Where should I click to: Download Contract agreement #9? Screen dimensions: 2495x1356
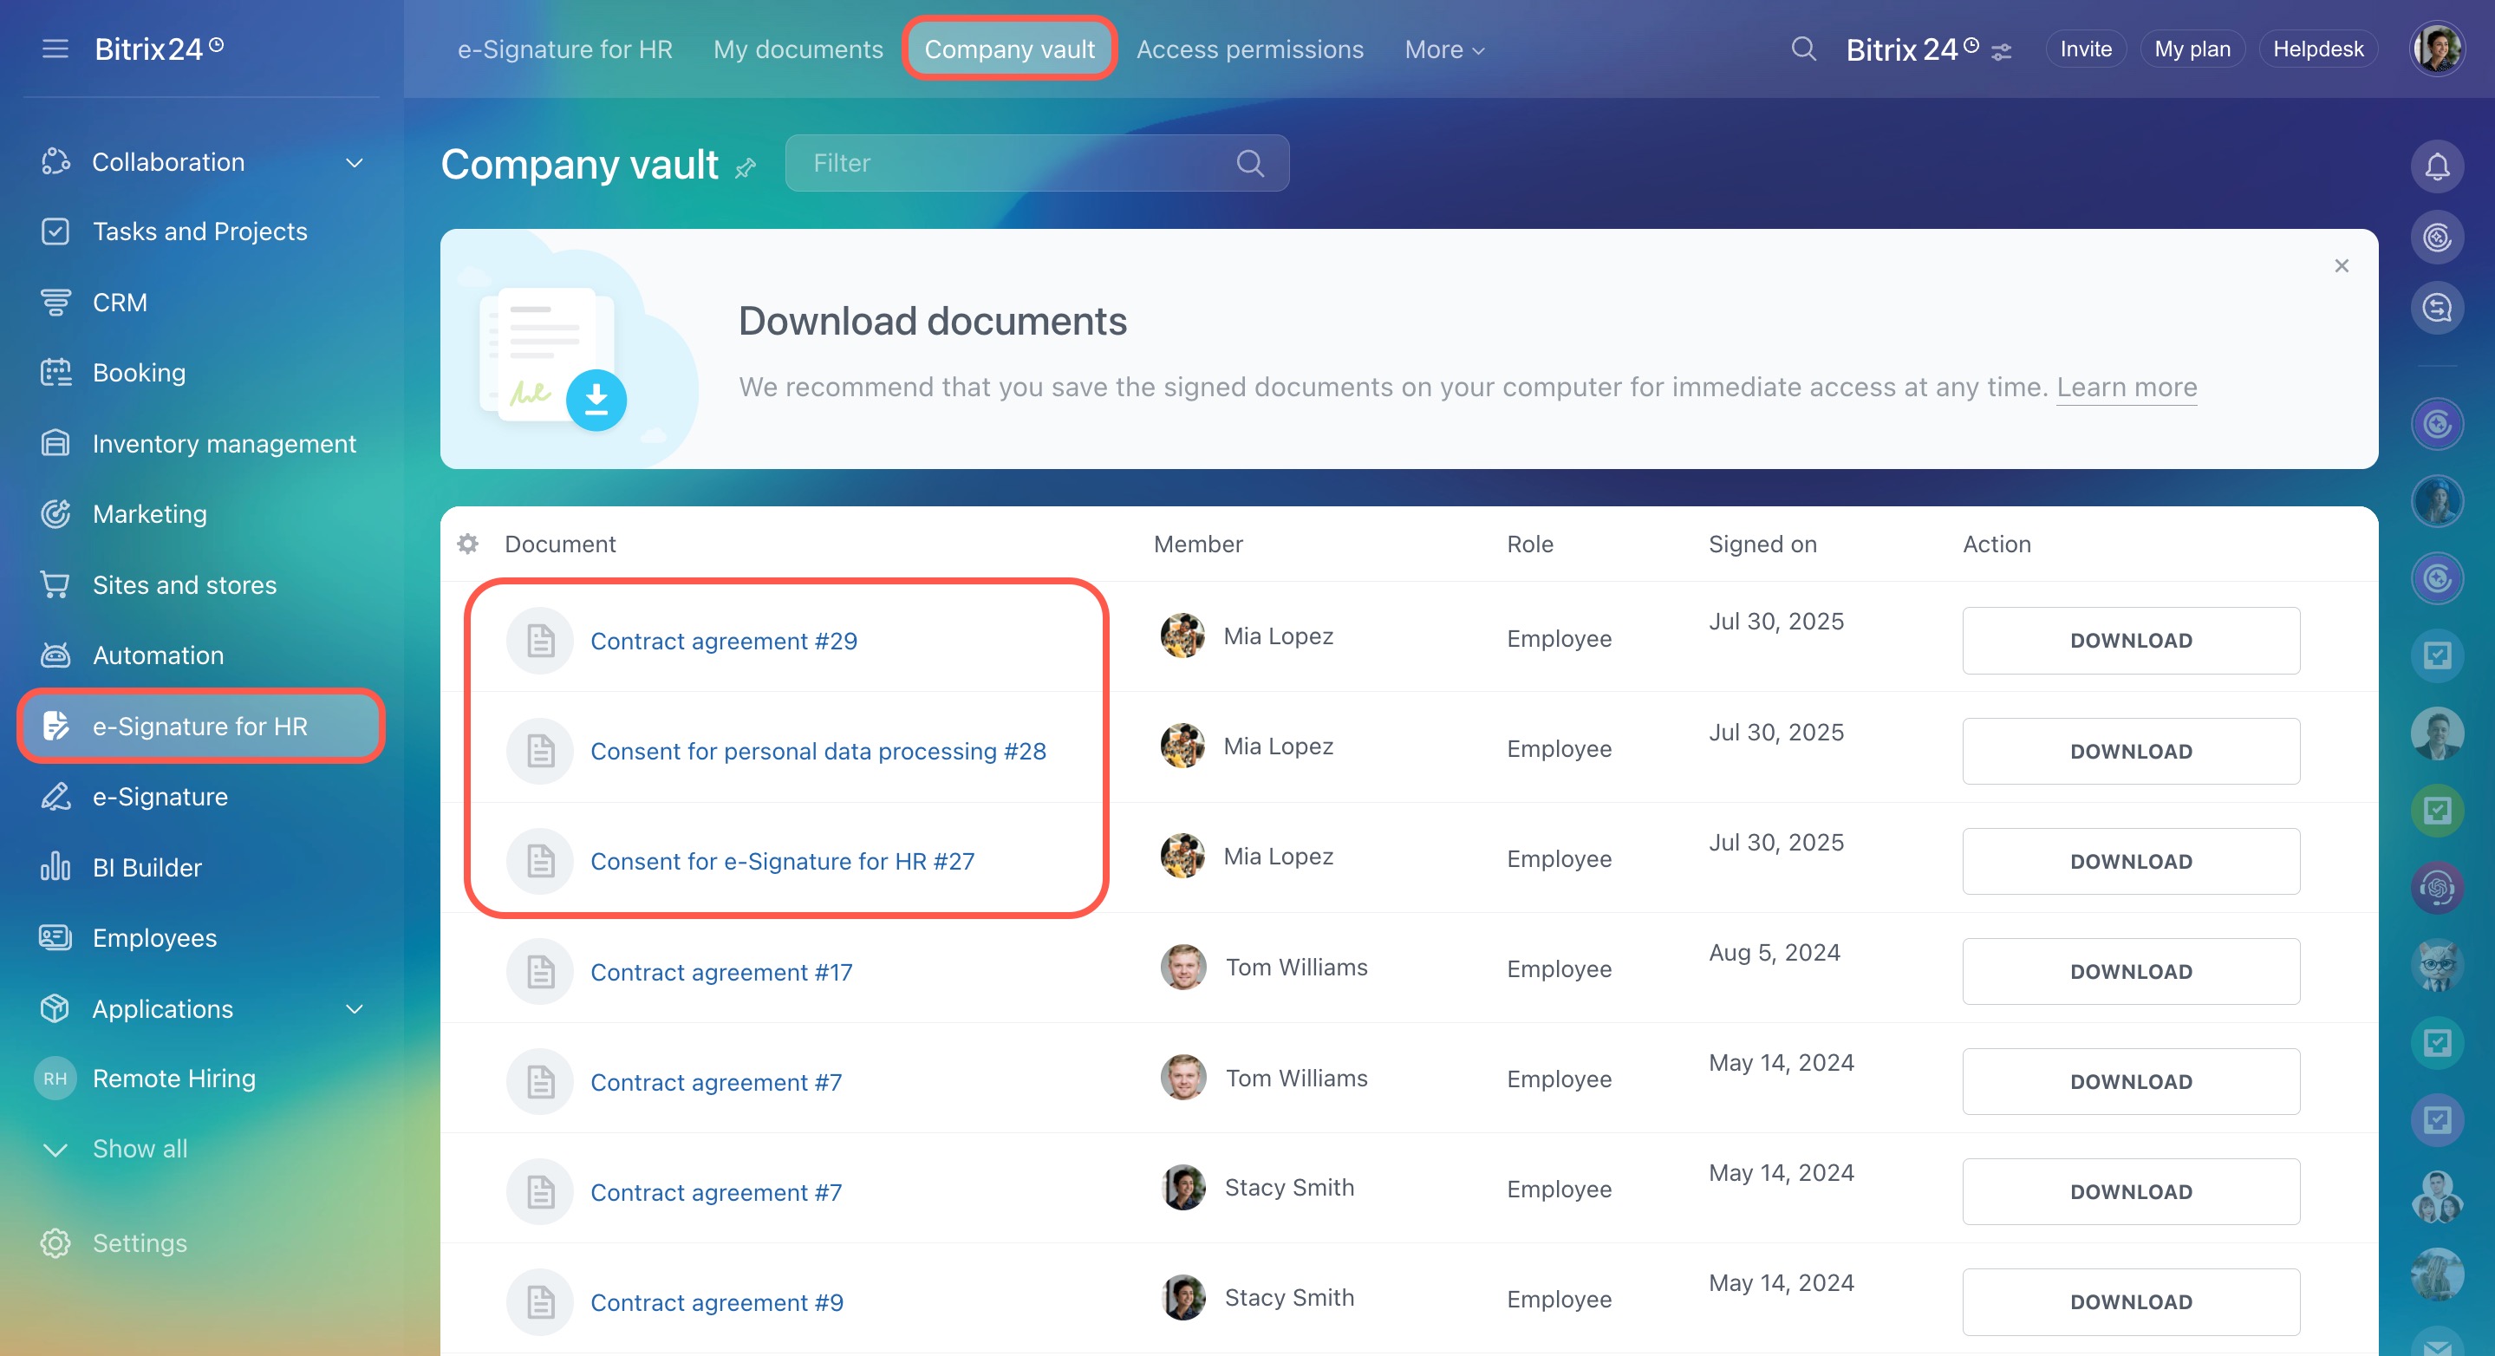(2131, 1301)
